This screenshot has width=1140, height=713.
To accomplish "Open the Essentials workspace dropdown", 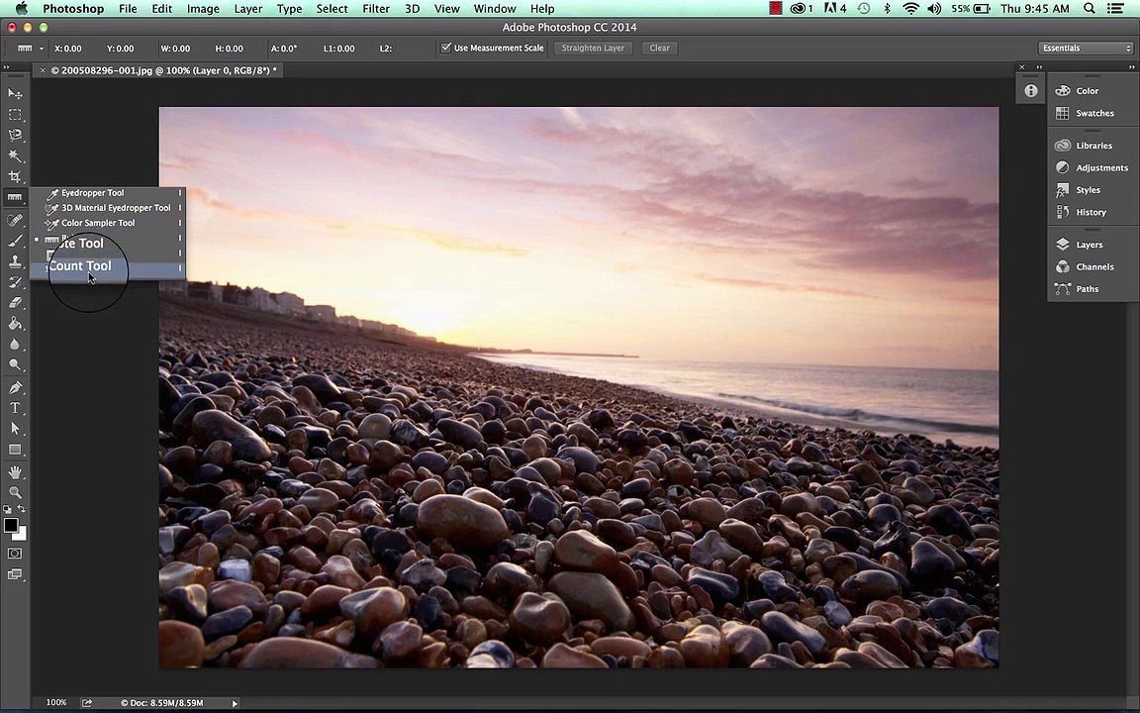I will click(x=1086, y=48).
